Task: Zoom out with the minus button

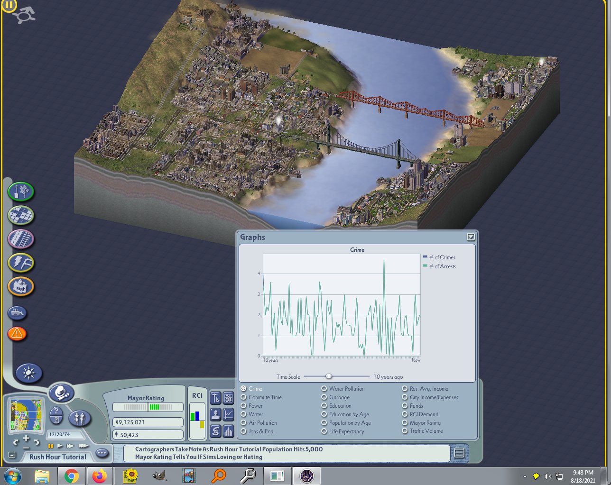Action: [x=26, y=447]
